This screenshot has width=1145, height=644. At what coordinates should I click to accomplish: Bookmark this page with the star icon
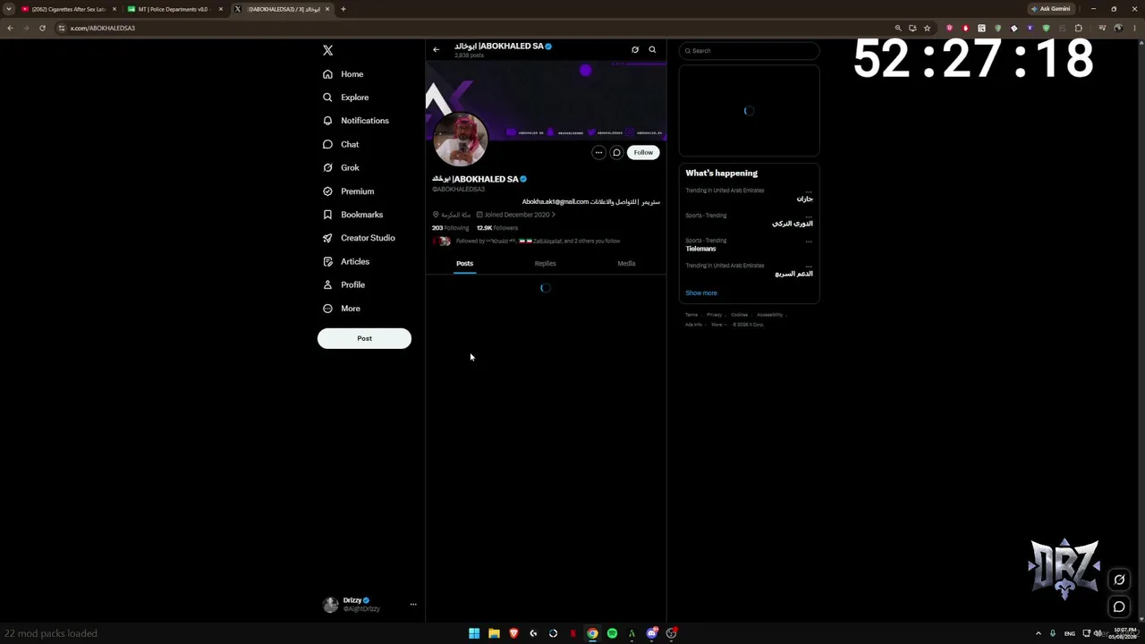(x=927, y=28)
